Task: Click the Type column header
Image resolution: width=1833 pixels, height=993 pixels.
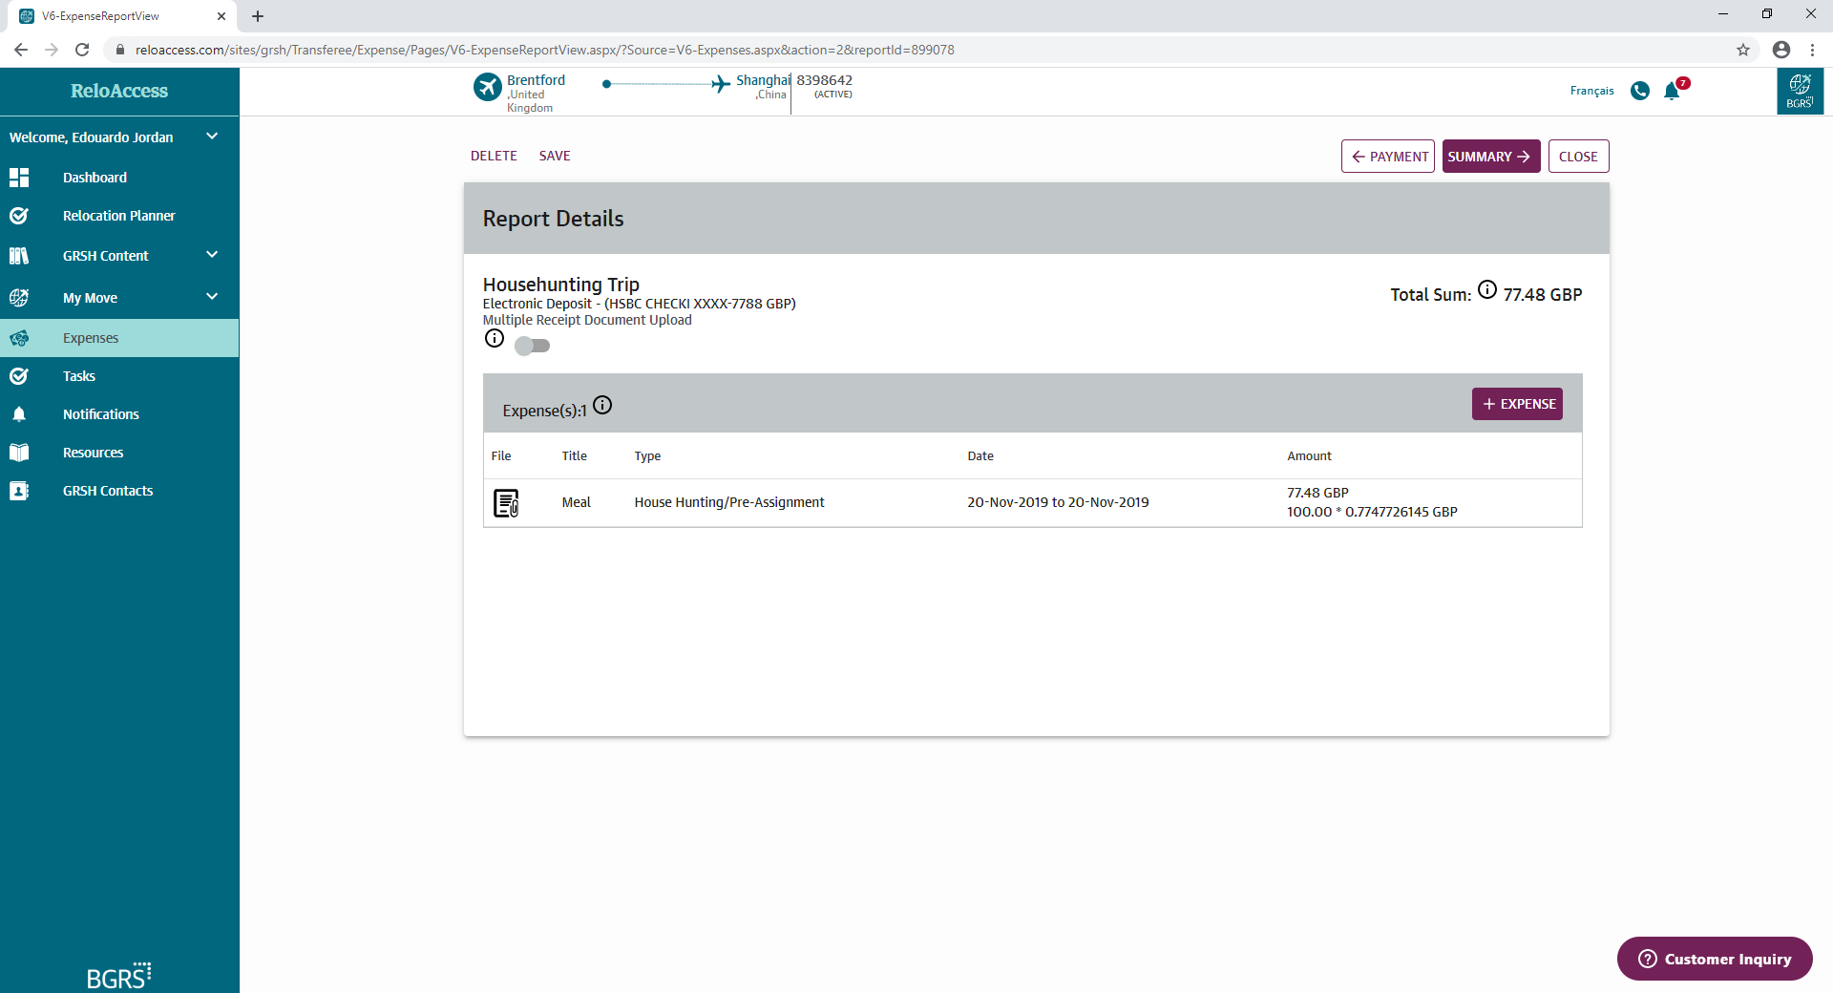Action: [x=647, y=456]
